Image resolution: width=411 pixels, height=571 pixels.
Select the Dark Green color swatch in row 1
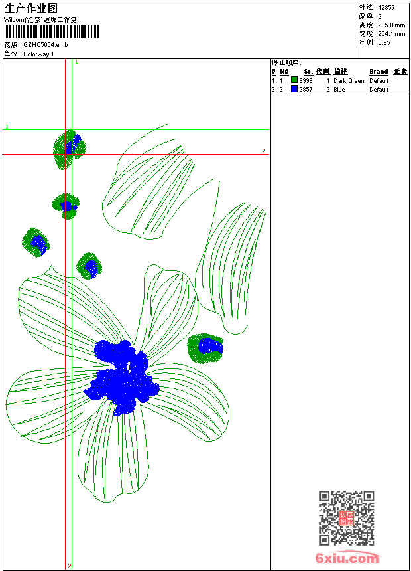coord(294,80)
